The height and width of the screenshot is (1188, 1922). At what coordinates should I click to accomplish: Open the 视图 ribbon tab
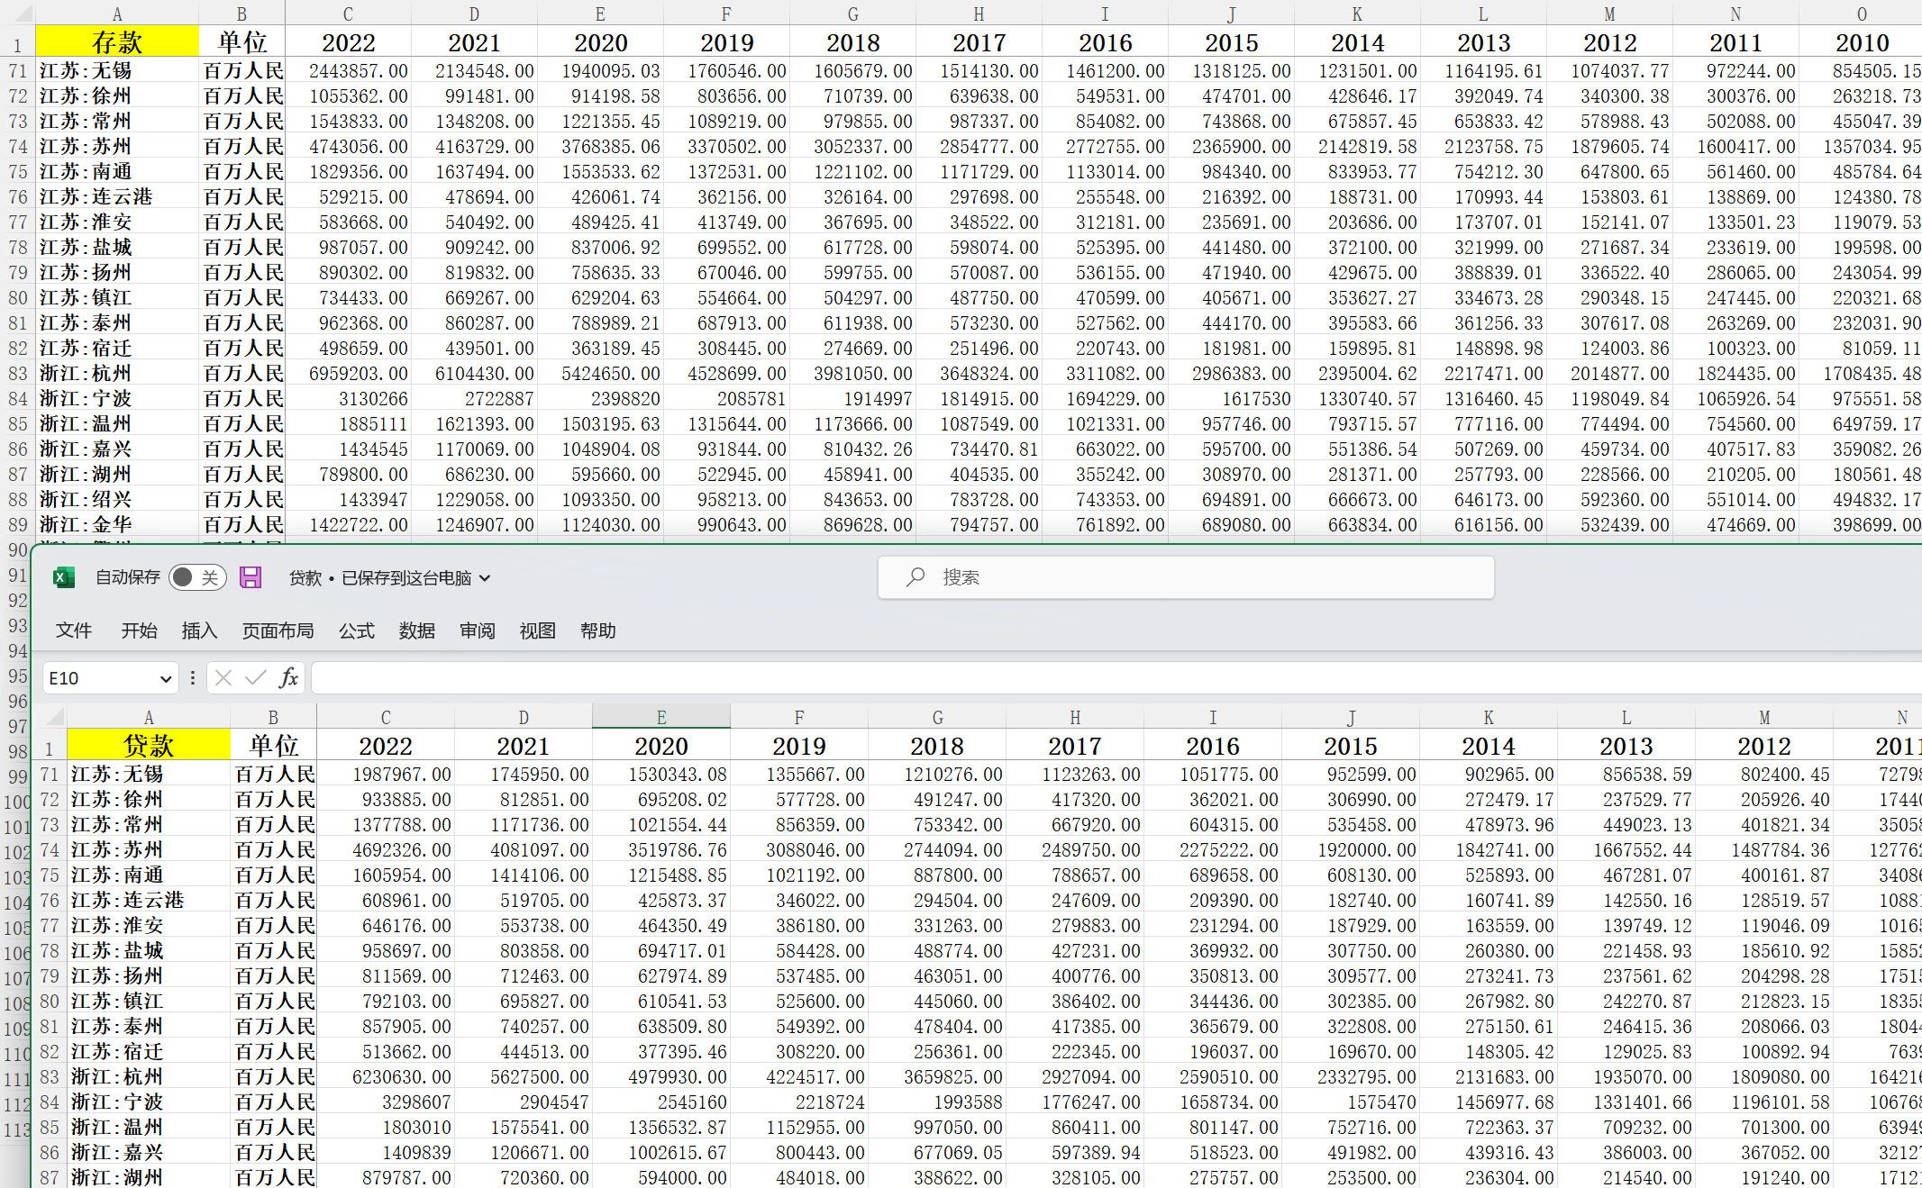click(x=537, y=630)
